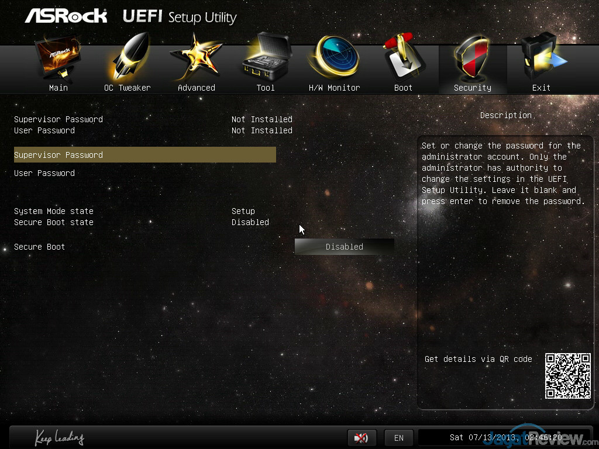
Task: Open the Exit door icon
Action: click(x=542, y=58)
